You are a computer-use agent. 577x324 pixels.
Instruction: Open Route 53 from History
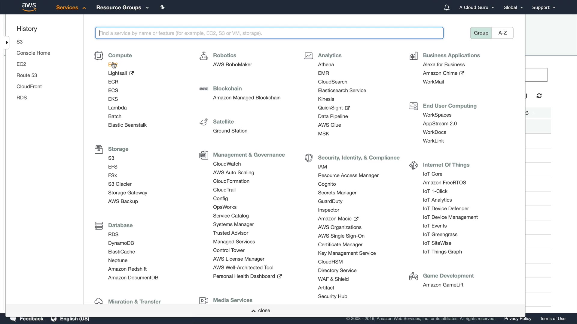click(27, 75)
